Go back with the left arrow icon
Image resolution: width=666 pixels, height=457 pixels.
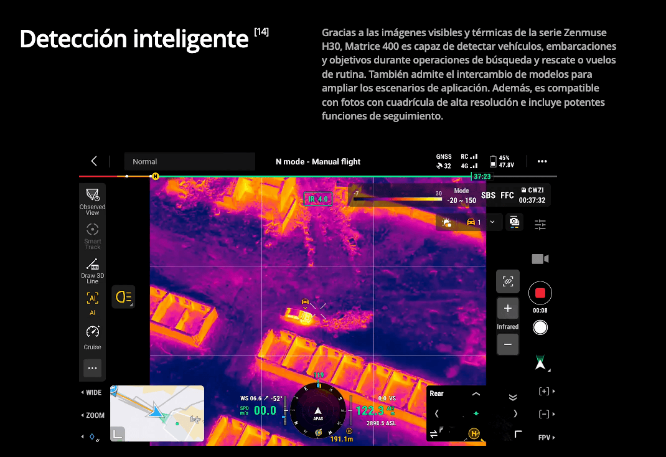point(94,161)
